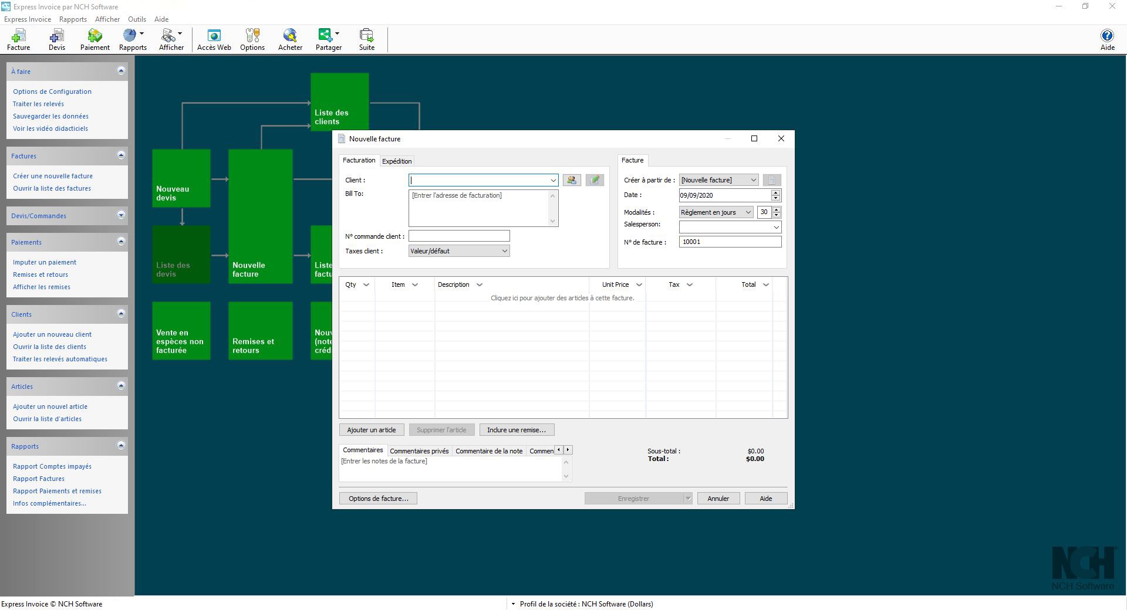Switch to the Commentaires privés tab
This screenshot has width=1127, height=610.
[419, 451]
